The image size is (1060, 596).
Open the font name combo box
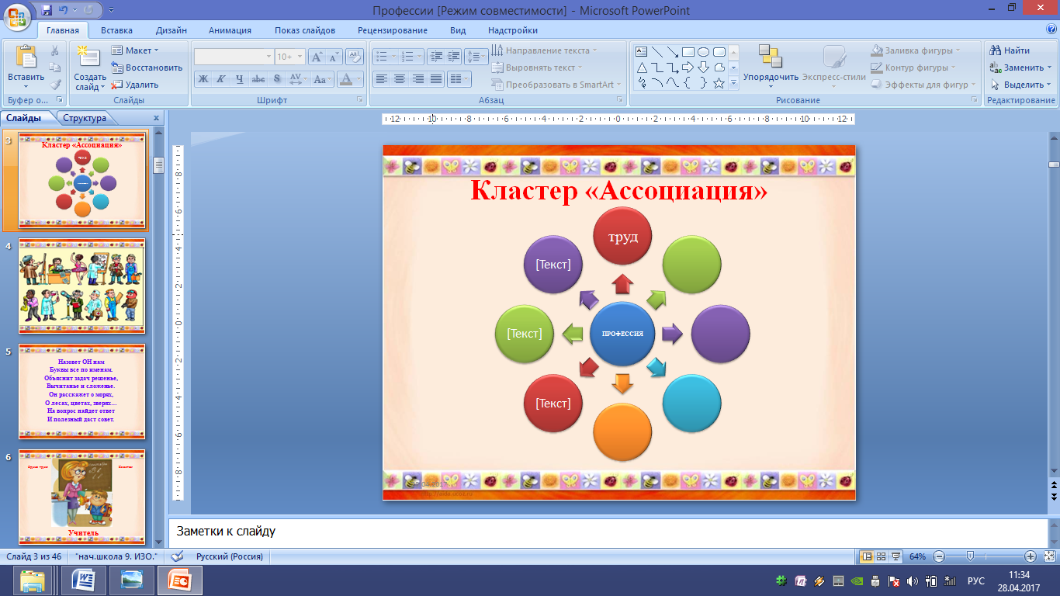[234, 57]
